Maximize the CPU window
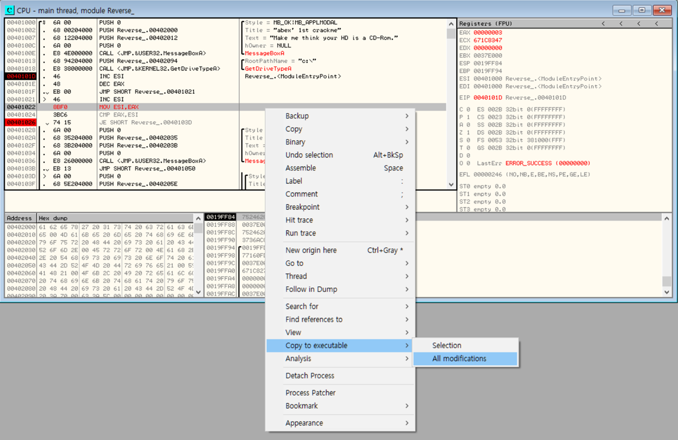This screenshot has height=440, width=678. pos(642,10)
